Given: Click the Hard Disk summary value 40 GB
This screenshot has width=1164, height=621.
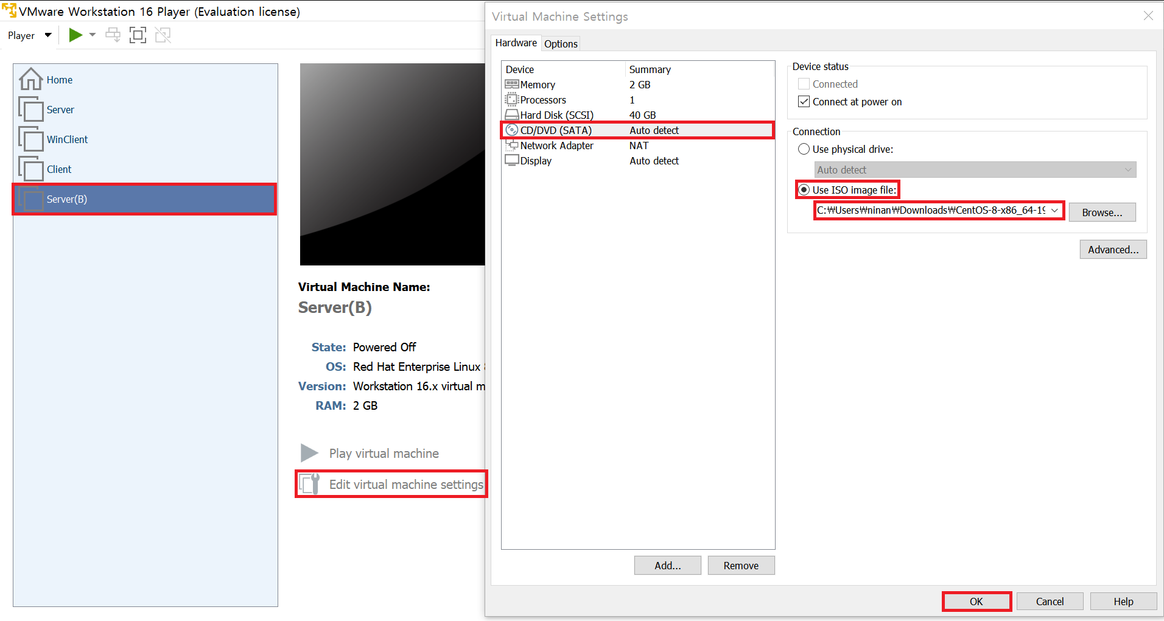Looking at the screenshot, I should pos(642,115).
